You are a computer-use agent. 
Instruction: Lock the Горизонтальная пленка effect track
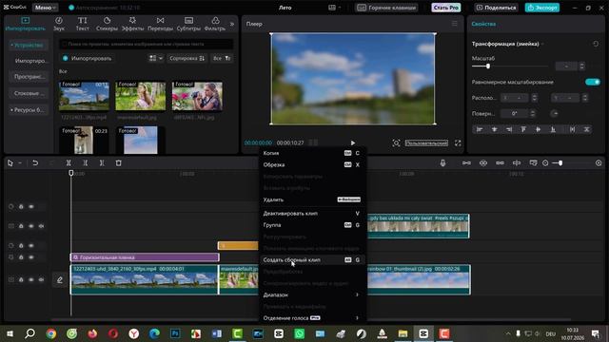click(x=21, y=257)
